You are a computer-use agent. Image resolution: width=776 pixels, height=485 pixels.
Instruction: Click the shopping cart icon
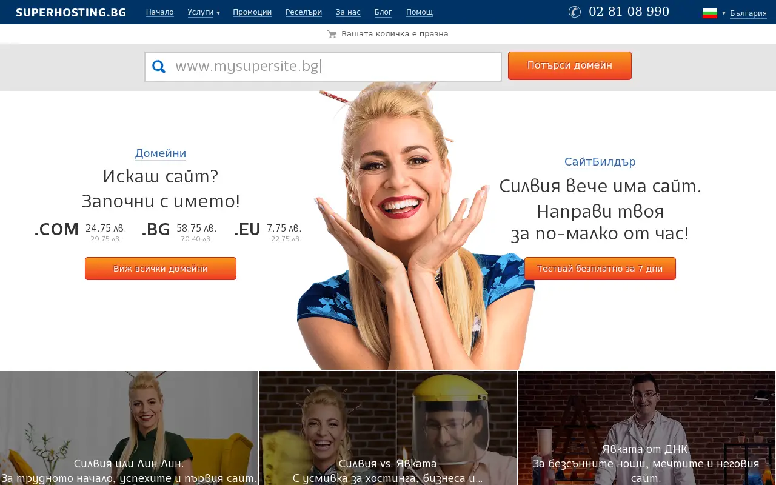pos(332,34)
